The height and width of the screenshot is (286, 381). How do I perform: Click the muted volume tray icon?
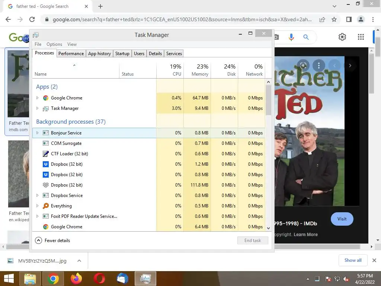[x=346, y=279]
